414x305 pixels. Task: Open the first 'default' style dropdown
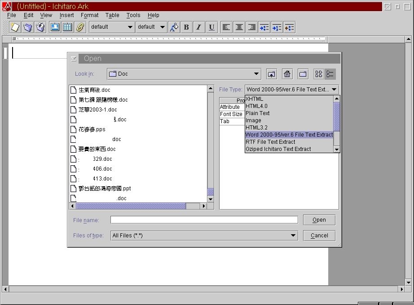pos(111,27)
